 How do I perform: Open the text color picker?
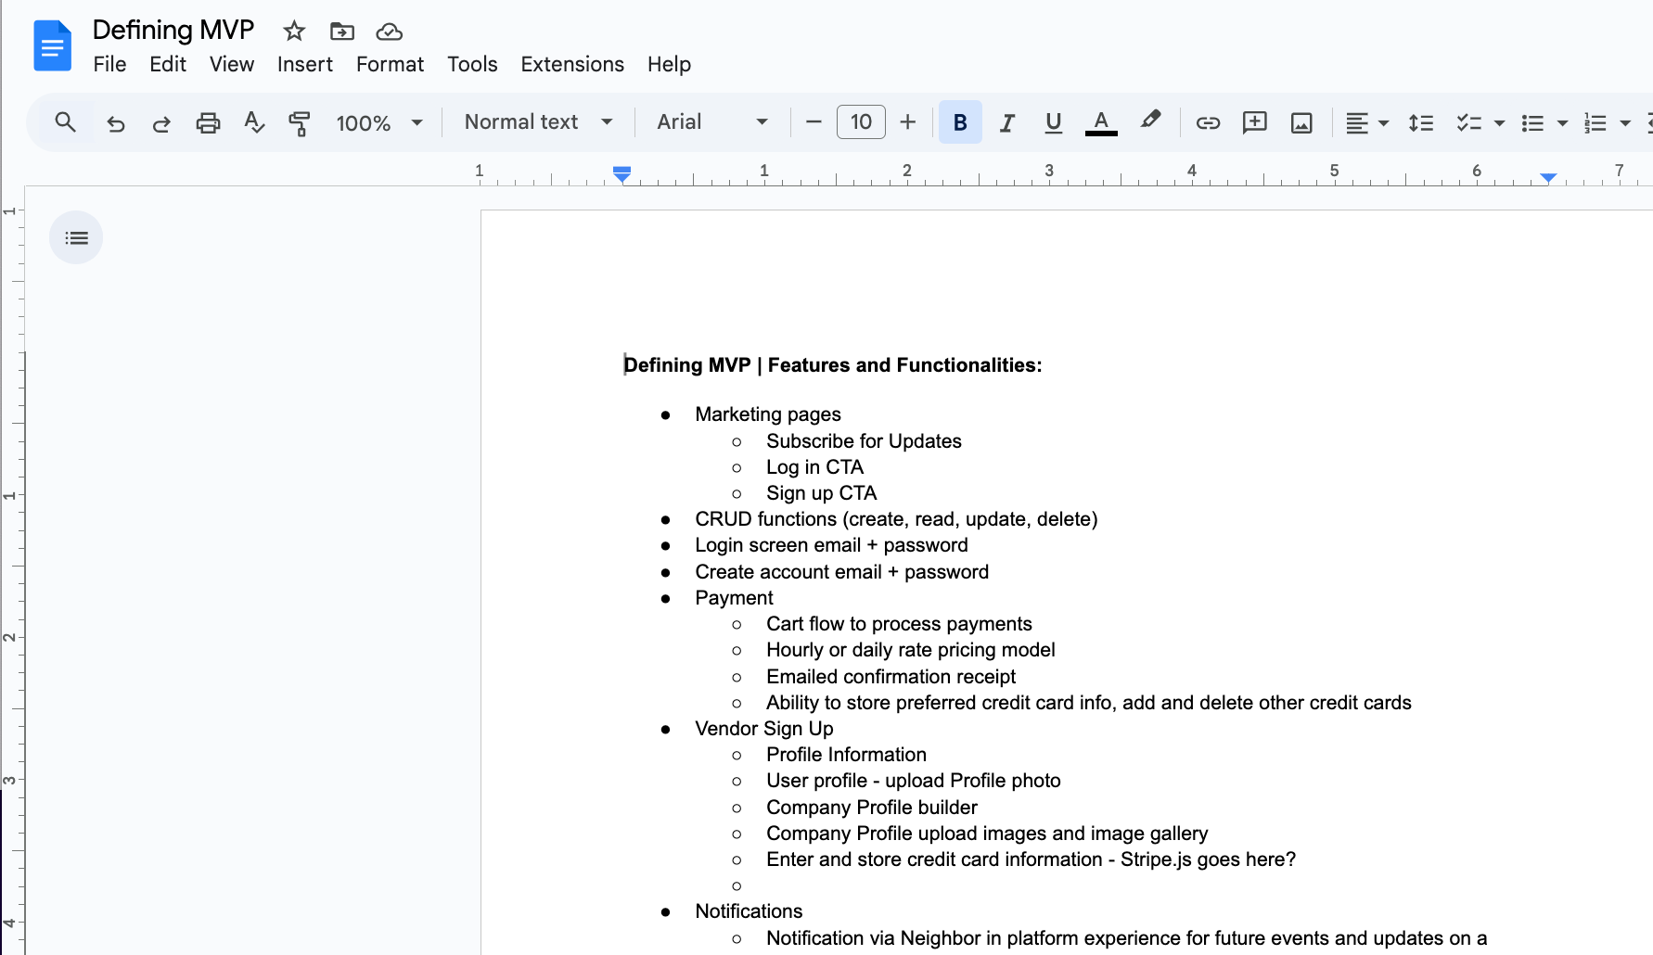tap(1101, 122)
